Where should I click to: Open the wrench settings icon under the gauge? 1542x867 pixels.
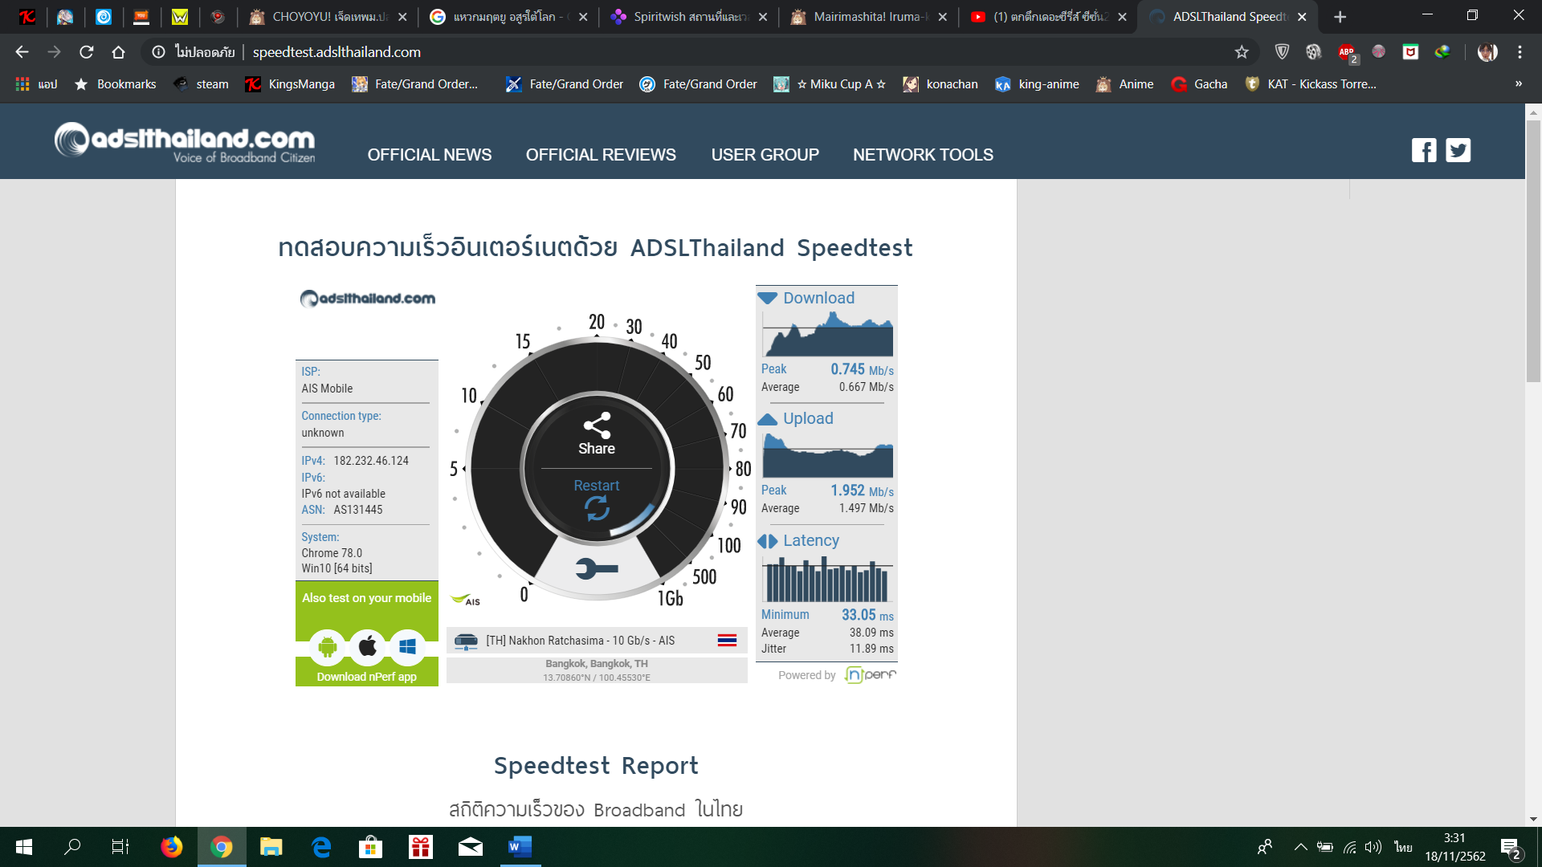coord(597,568)
